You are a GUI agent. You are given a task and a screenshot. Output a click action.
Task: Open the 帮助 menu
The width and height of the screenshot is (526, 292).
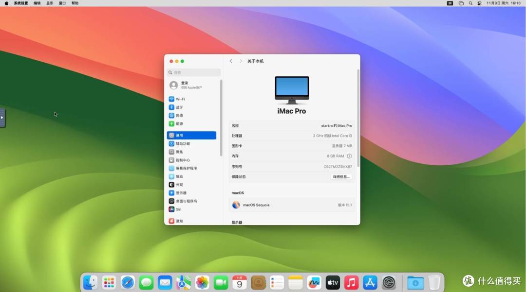tap(74, 3)
